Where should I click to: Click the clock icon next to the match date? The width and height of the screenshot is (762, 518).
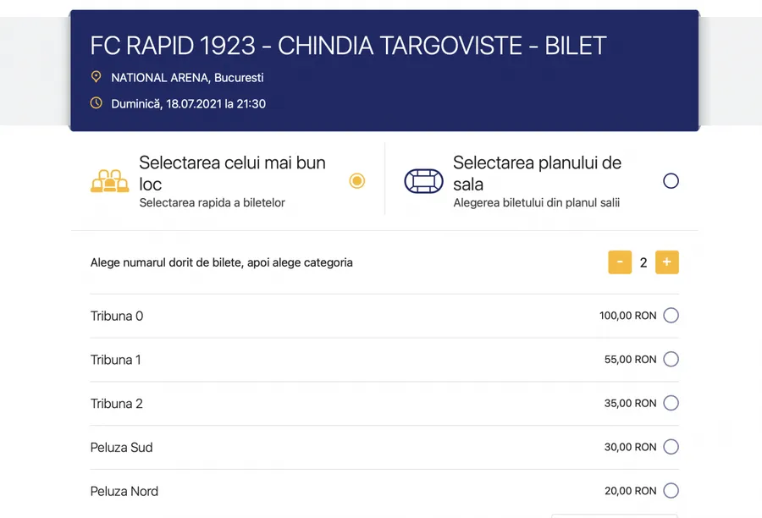(96, 103)
